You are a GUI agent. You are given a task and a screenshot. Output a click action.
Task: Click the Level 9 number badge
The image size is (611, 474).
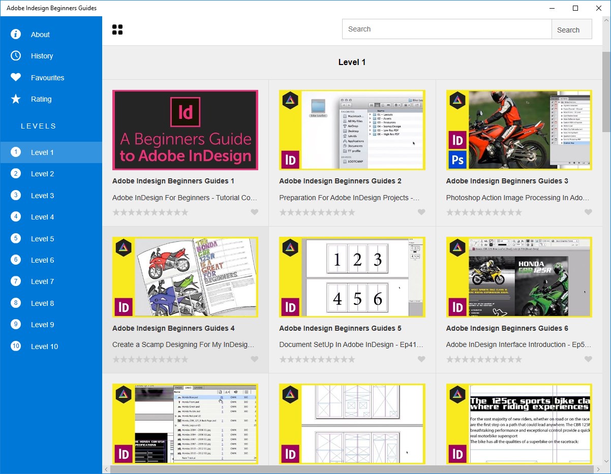16,324
